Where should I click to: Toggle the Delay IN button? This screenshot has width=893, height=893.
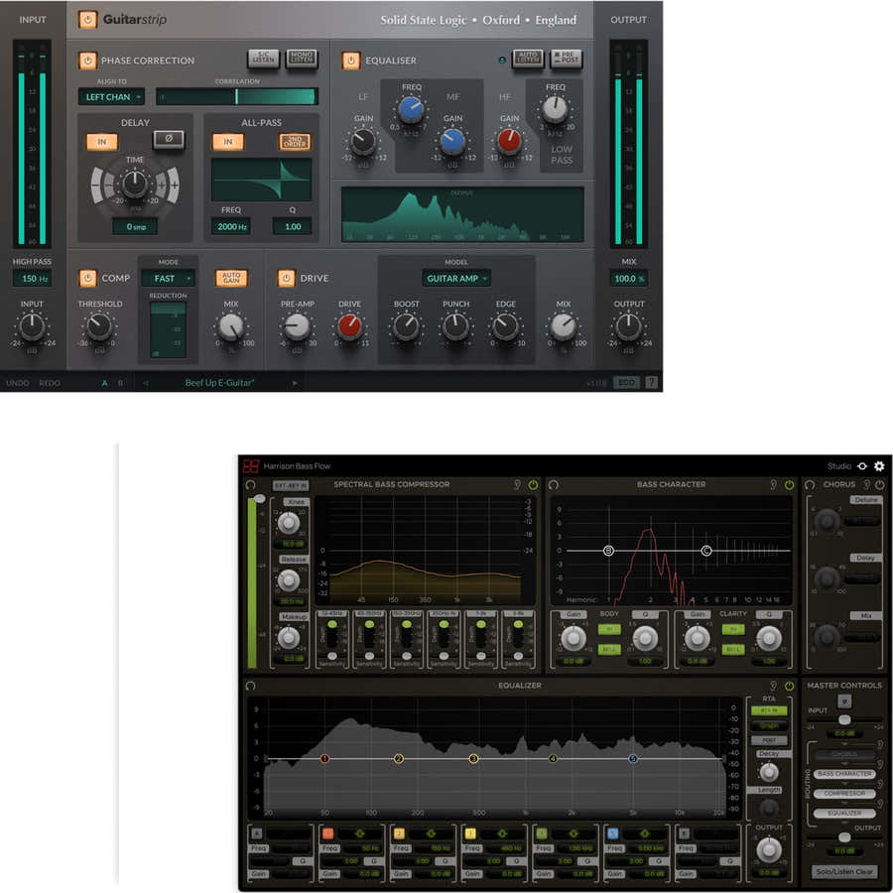pos(102,142)
